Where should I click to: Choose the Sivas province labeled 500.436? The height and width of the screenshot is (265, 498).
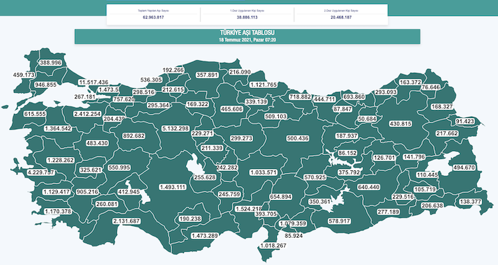(297, 138)
